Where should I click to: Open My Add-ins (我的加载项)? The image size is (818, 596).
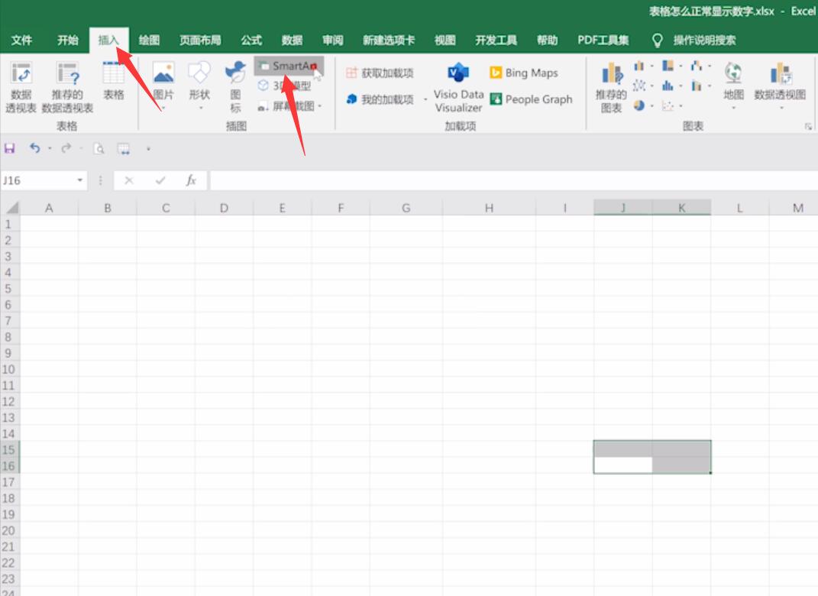click(x=381, y=99)
